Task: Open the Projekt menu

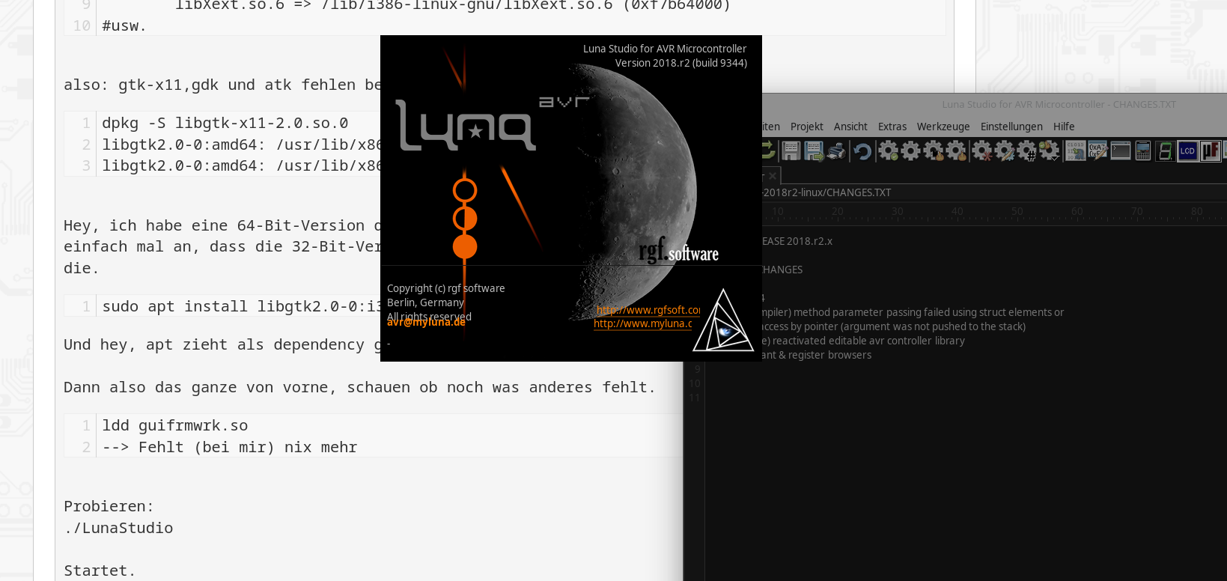Action: (807, 127)
